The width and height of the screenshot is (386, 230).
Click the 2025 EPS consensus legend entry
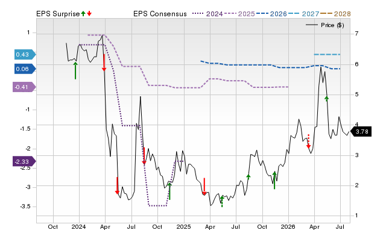(239, 14)
